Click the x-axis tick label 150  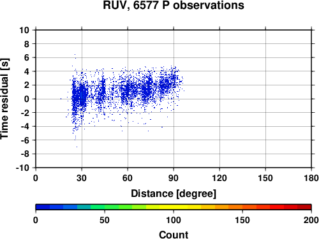click(265, 178)
